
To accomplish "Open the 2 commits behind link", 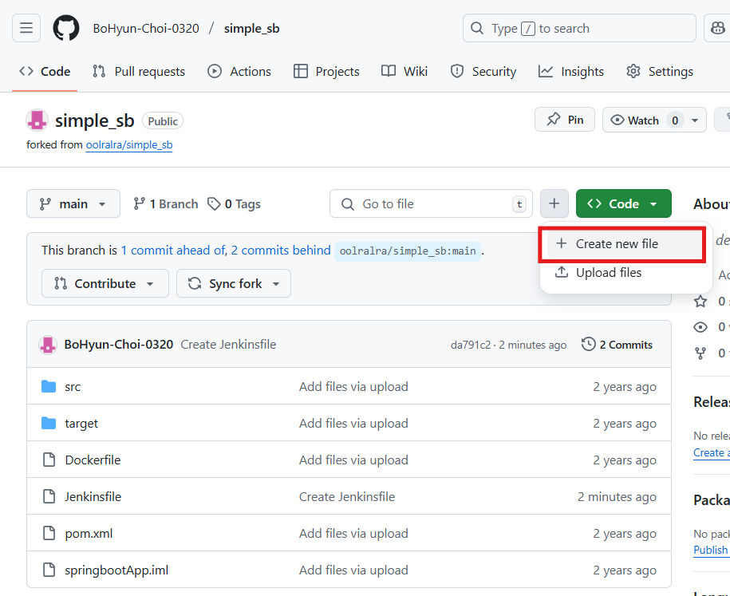I will [281, 251].
